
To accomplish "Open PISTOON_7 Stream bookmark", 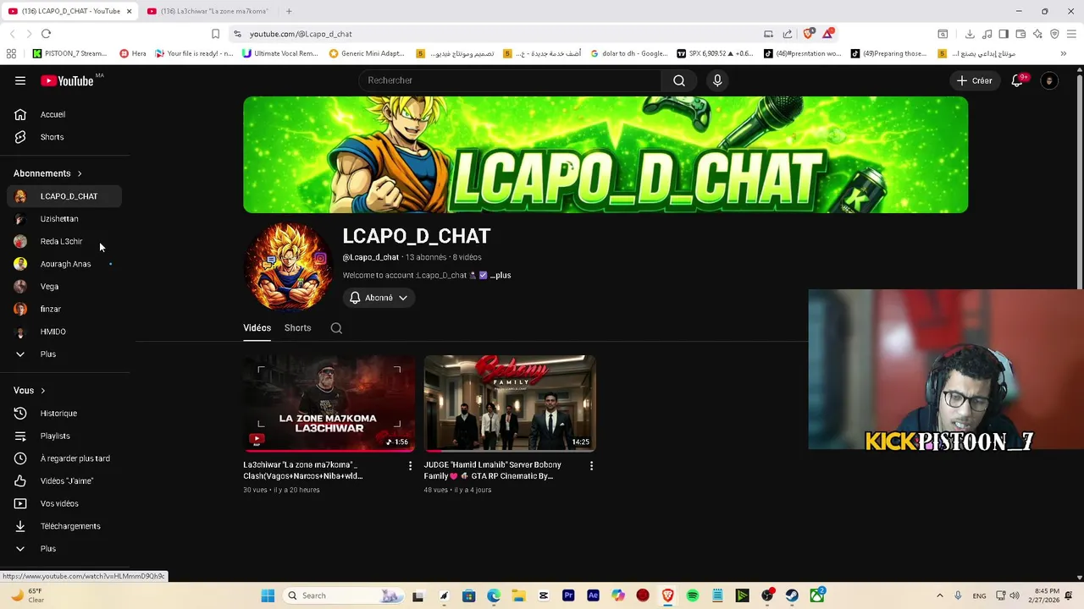I will pos(70,53).
